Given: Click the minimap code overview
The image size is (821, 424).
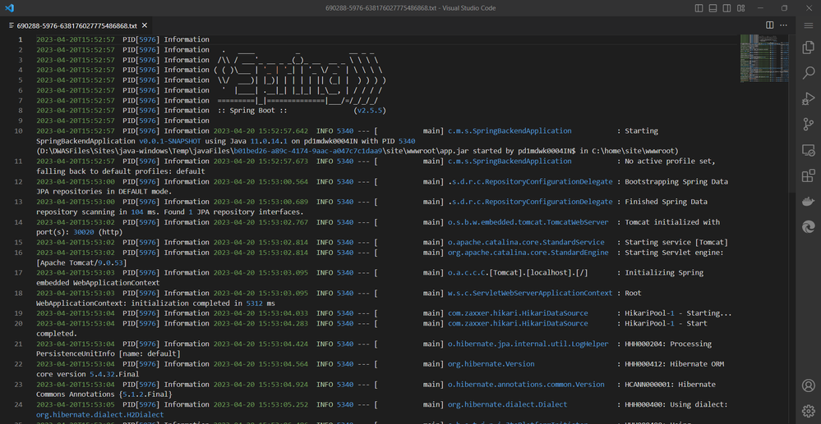Looking at the screenshot, I should [x=765, y=58].
